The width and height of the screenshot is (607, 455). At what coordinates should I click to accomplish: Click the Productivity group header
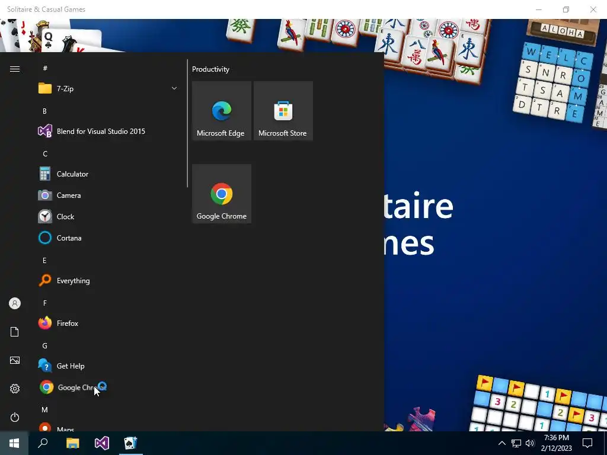[x=210, y=69]
